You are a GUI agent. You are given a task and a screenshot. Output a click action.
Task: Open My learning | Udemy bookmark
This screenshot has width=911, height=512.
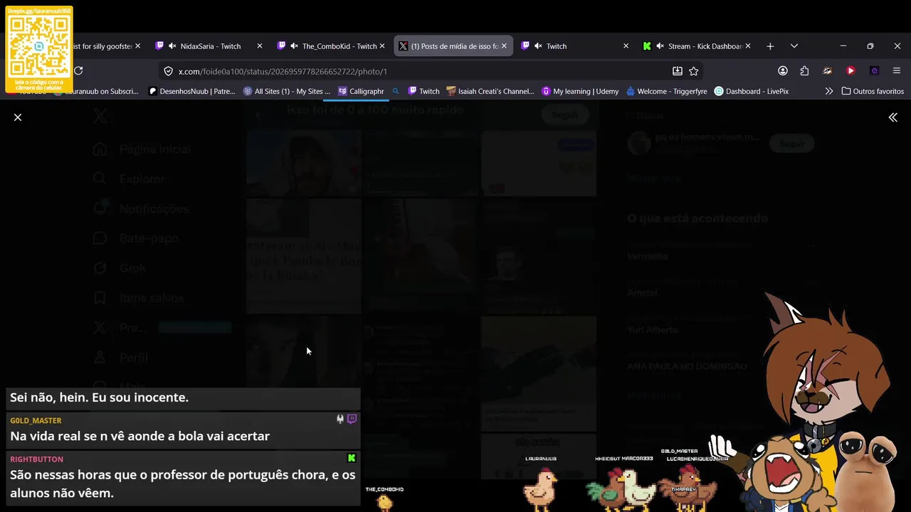[580, 91]
